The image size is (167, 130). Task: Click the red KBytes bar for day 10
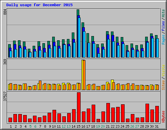(54, 116)
